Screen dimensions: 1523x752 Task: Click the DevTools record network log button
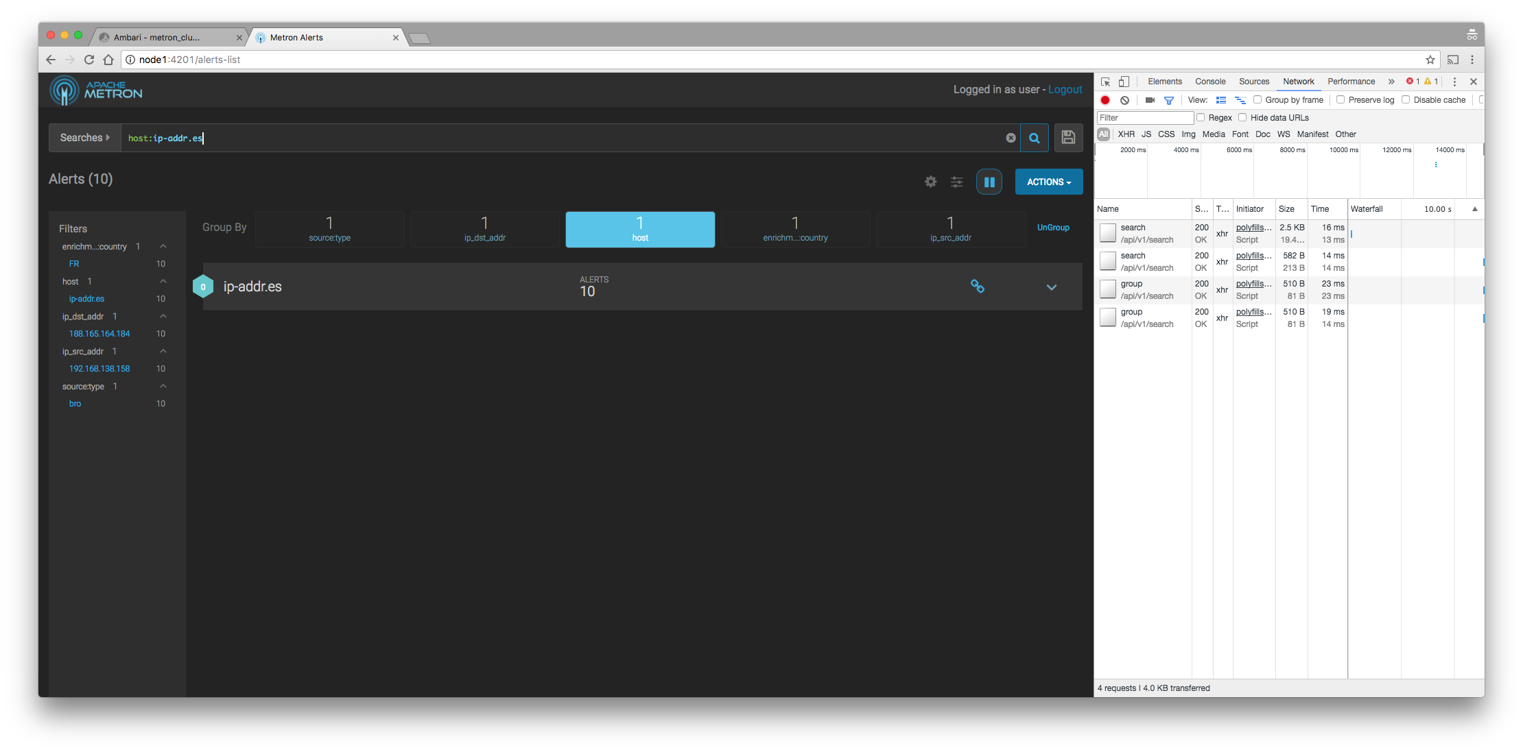click(1105, 100)
